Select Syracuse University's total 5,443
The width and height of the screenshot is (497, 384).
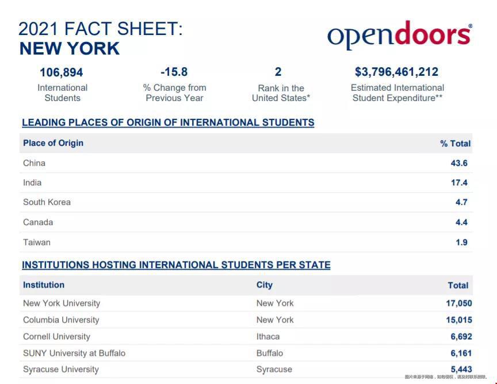[461, 369]
